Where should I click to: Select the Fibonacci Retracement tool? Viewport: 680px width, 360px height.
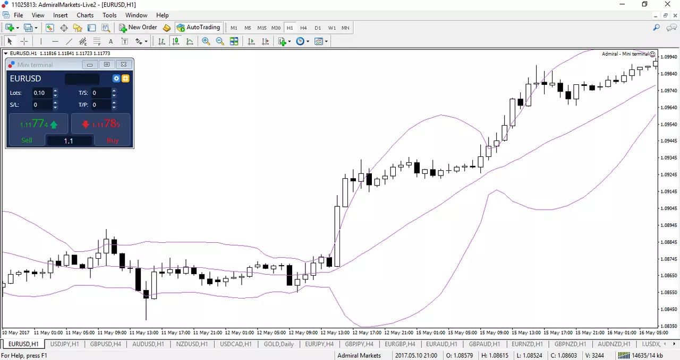[x=97, y=41]
